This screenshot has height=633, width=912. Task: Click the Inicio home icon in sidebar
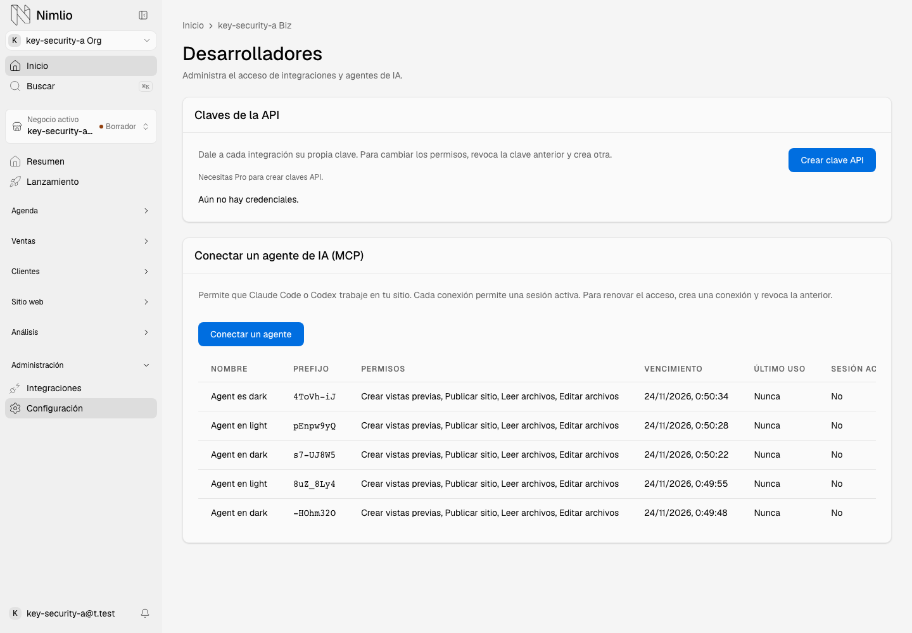15,66
